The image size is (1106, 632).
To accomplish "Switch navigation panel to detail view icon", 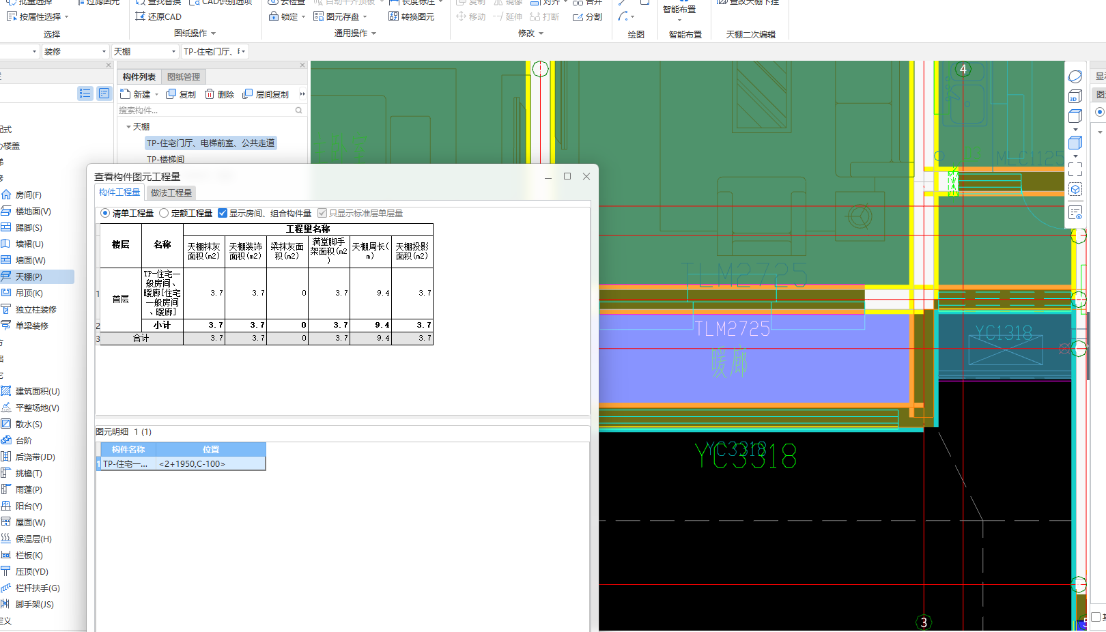I will tap(104, 94).
